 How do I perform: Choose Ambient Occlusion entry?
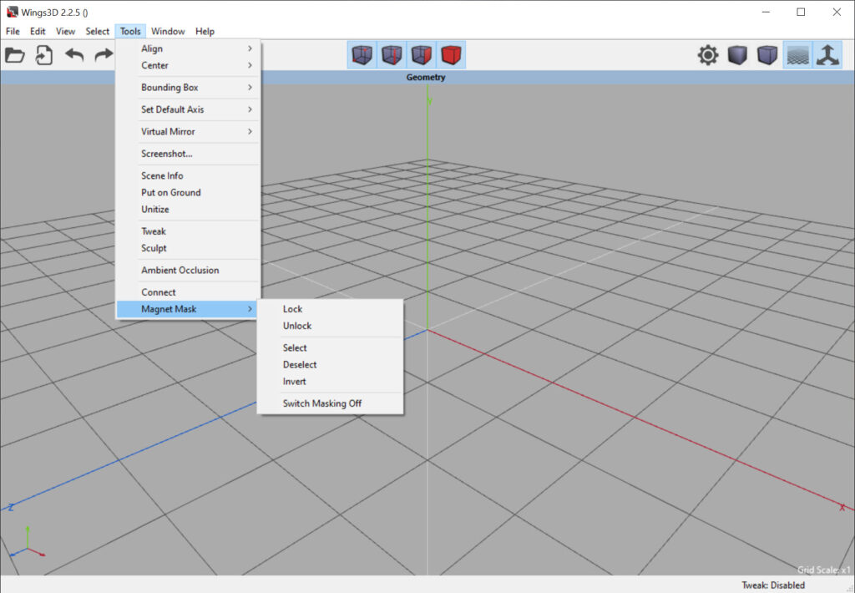coord(188,270)
